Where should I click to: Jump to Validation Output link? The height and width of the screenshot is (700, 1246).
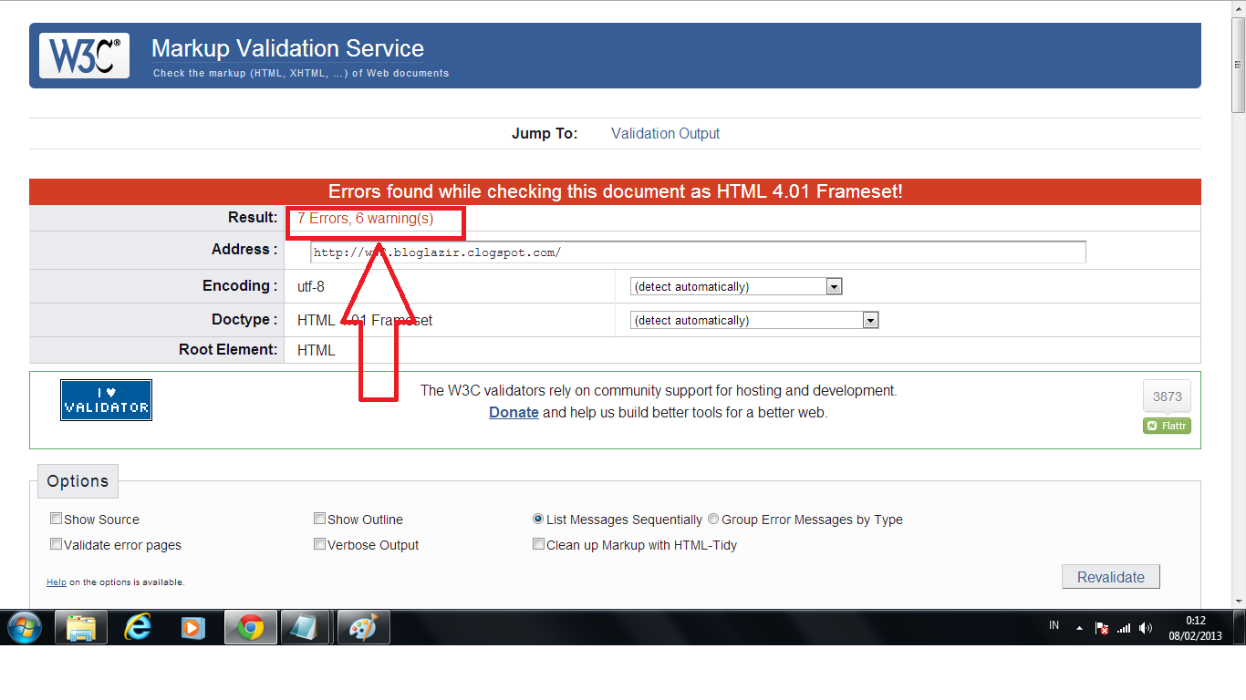665,133
